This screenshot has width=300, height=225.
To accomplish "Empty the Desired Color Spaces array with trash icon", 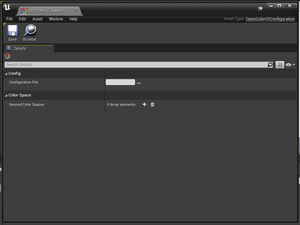I will [152, 104].
